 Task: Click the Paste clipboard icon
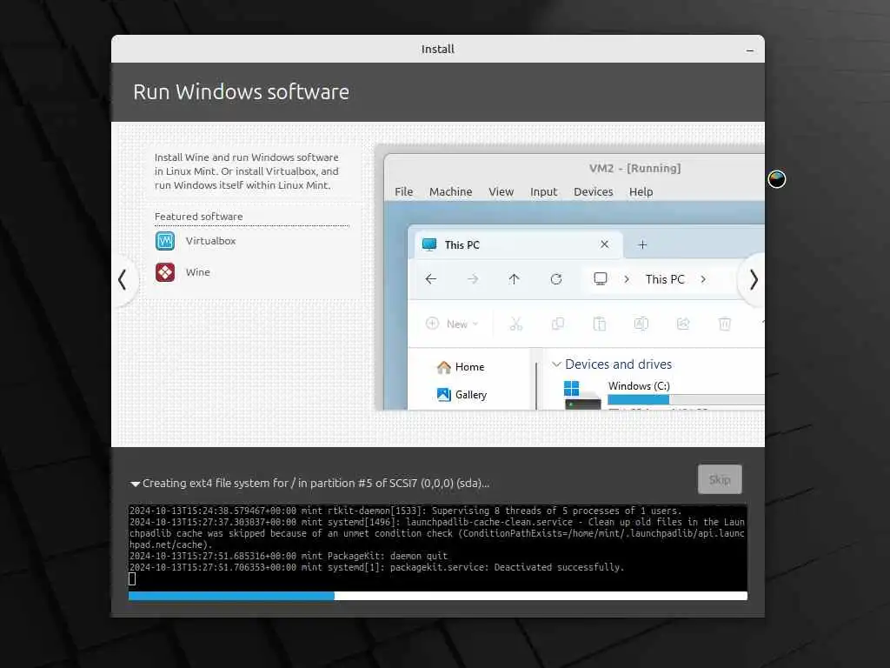600,324
